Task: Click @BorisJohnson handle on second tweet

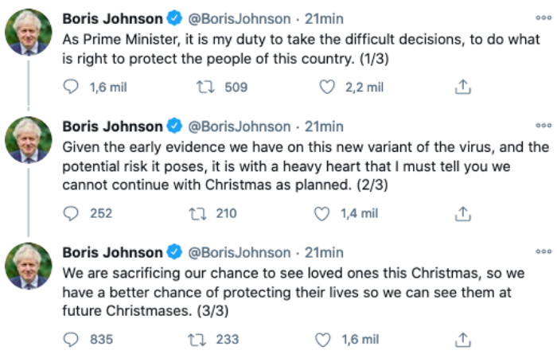Action: click(239, 126)
